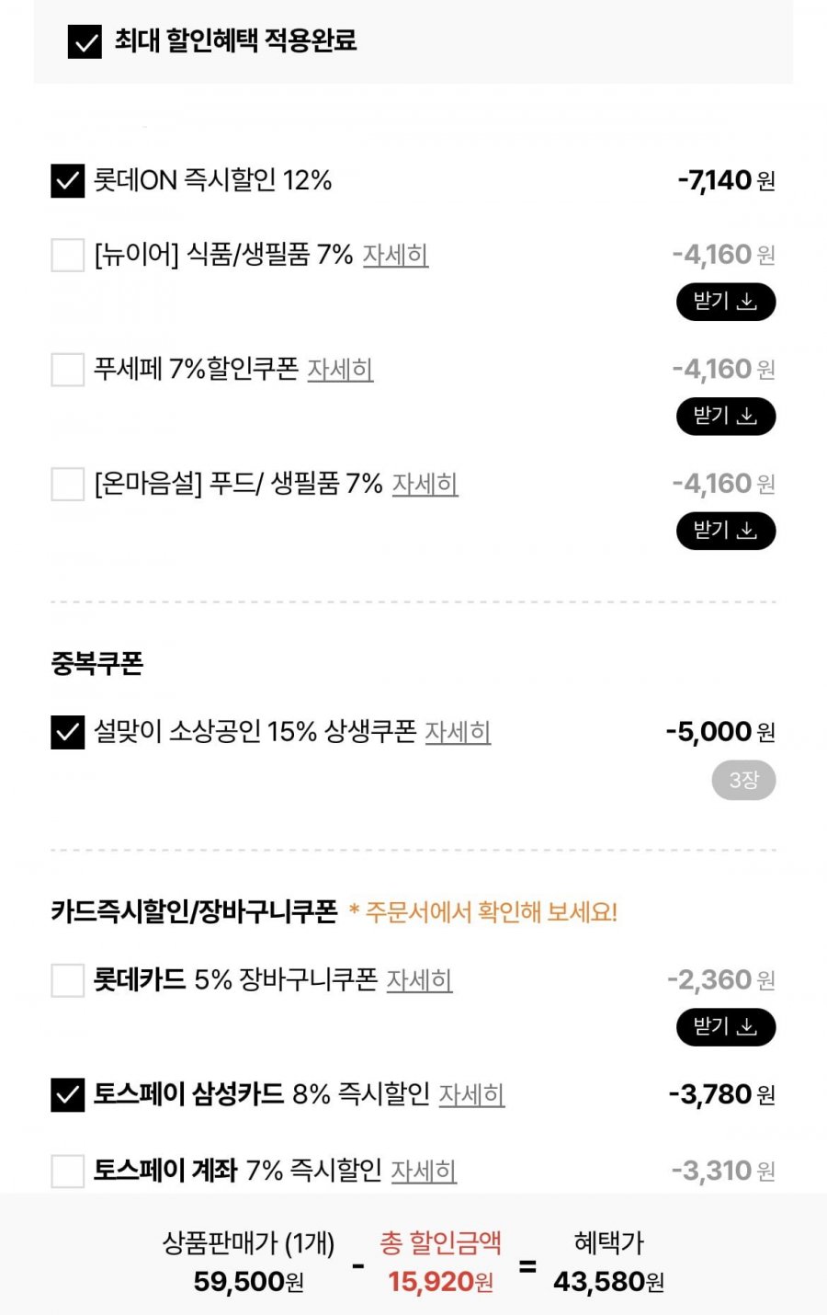Uncheck 토스페이 삼성카드 8% 즉시할인
This screenshot has width=827, height=1315.
67,1095
